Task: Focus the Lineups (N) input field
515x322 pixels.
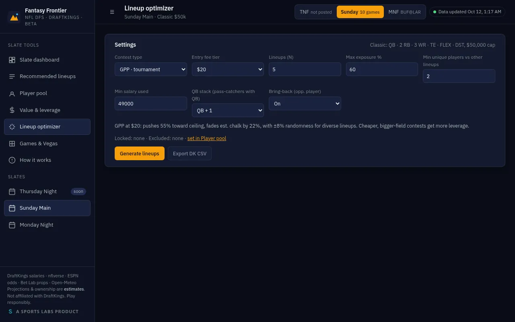Action: click(305, 69)
